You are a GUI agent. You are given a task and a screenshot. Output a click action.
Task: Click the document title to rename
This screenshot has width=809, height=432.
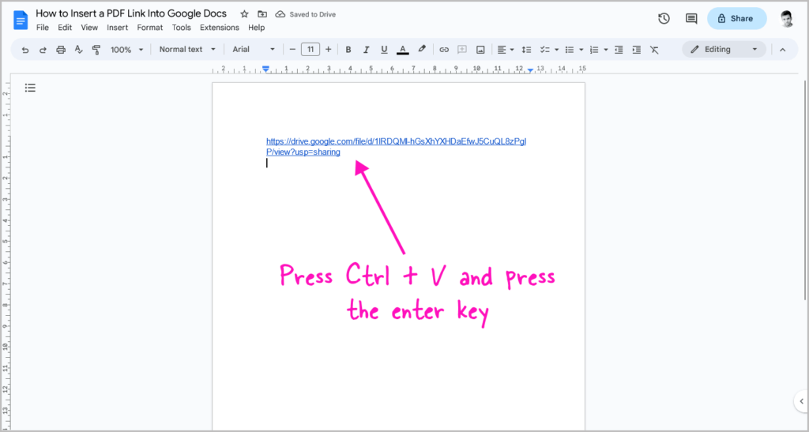point(131,13)
